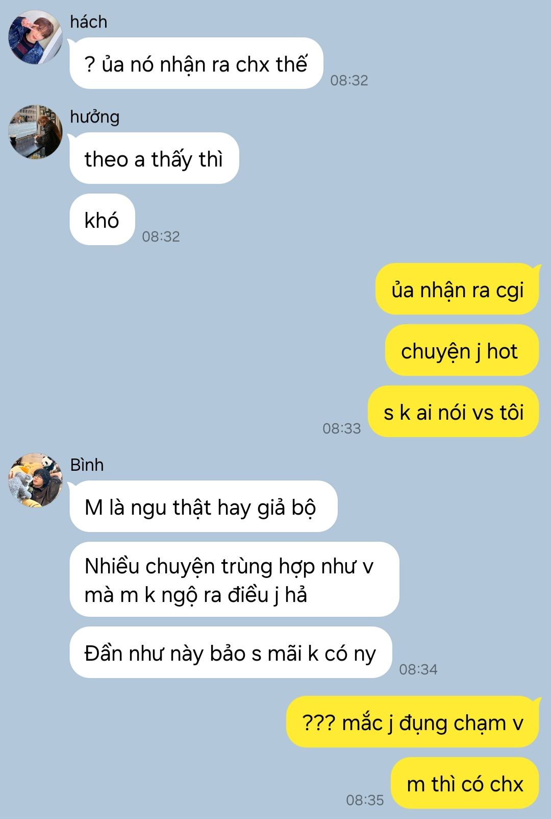551x819 pixels.
Task: Tap message "? ủa nó nhận ra chx thế"
Action: click(x=196, y=63)
